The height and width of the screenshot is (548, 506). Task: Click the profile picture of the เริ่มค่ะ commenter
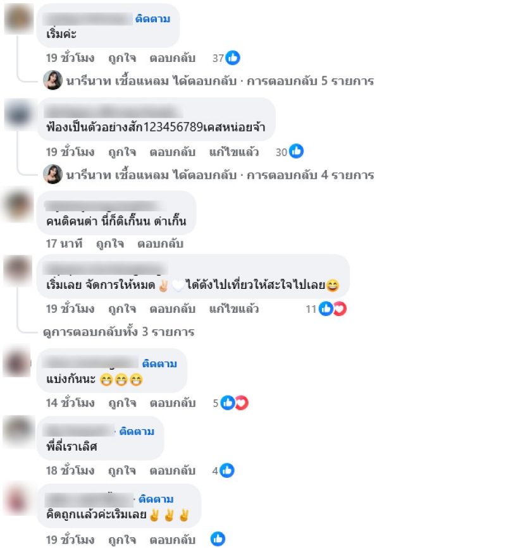pyautogui.click(x=18, y=19)
